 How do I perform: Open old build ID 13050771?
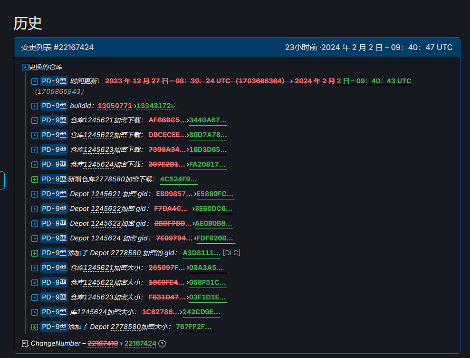[115, 106]
